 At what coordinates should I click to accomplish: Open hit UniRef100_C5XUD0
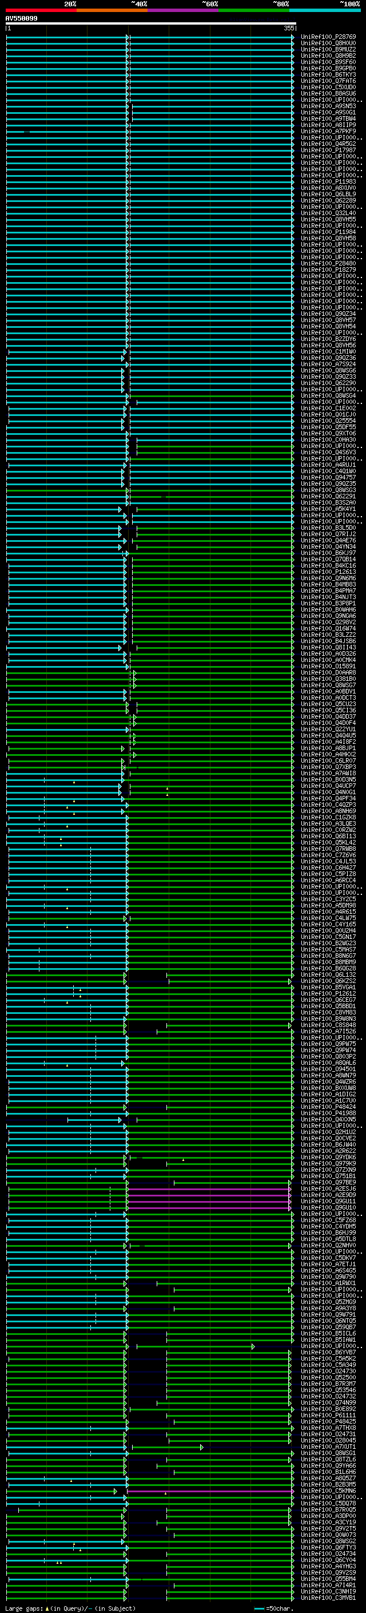(x=328, y=87)
